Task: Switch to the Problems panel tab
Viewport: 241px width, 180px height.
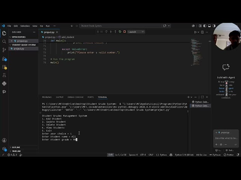Action: coord(47,97)
